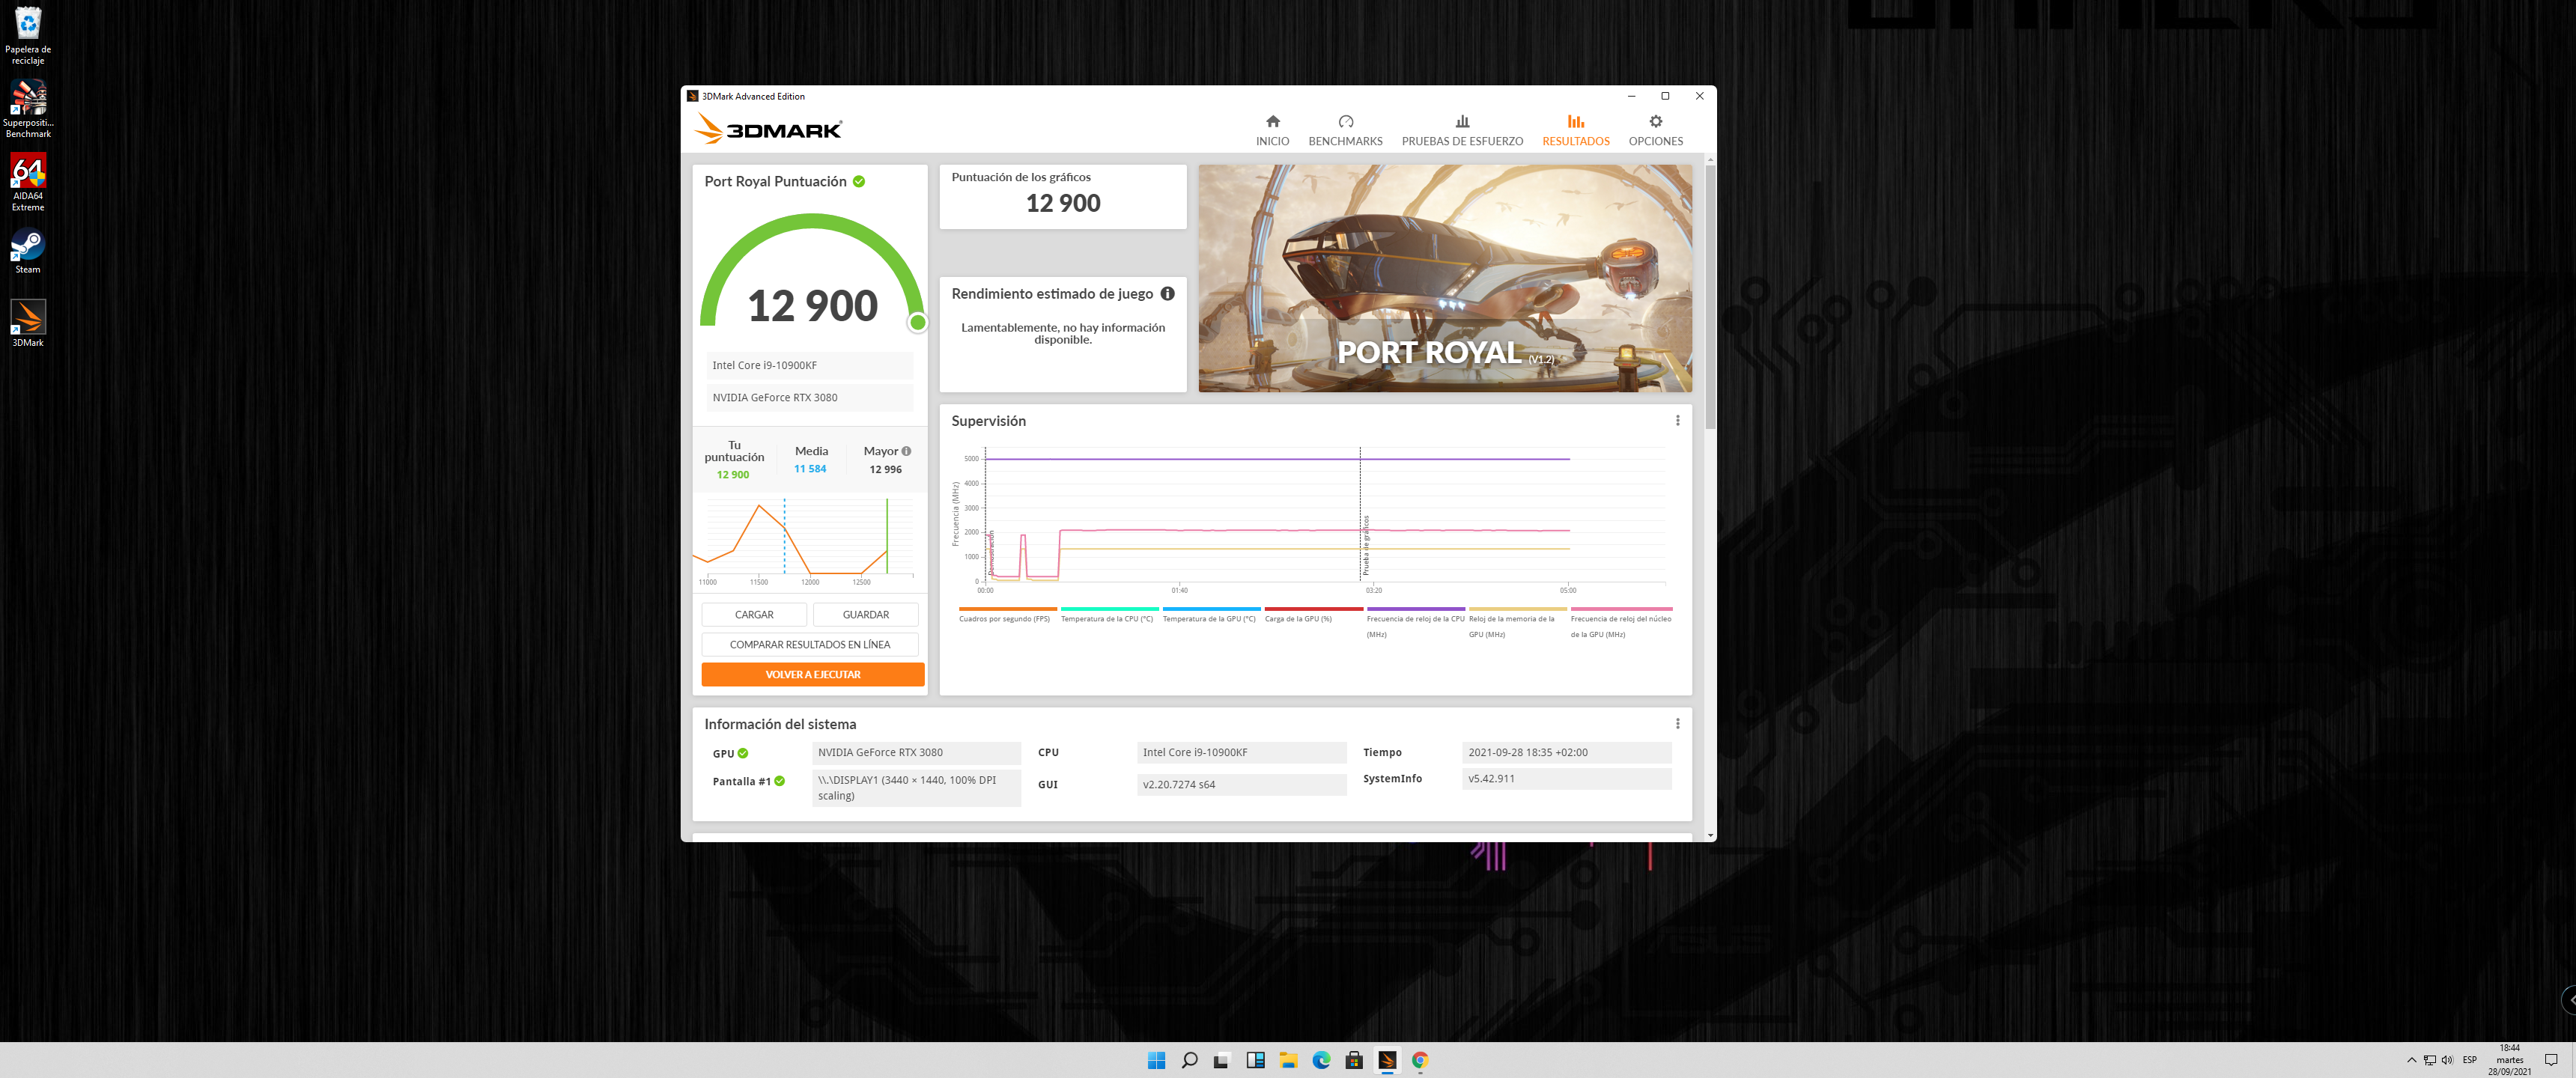This screenshot has width=2576, height=1078.
Task: Click the volume speaker icon in the tray
Action: (2446, 1060)
